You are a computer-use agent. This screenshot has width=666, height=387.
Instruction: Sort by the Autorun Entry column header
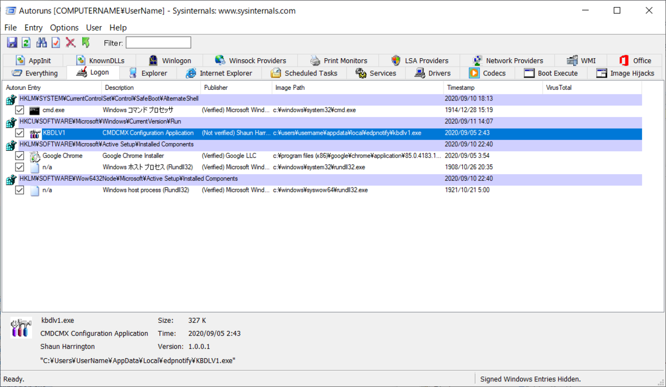(52, 88)
